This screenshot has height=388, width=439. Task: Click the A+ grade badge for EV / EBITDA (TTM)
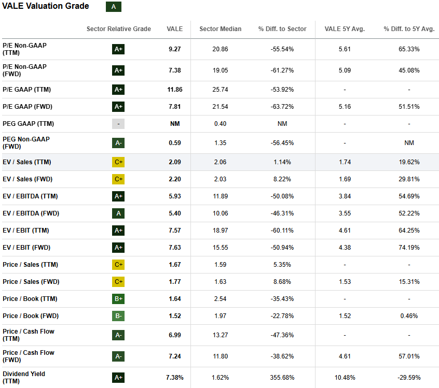coord(118,196)
